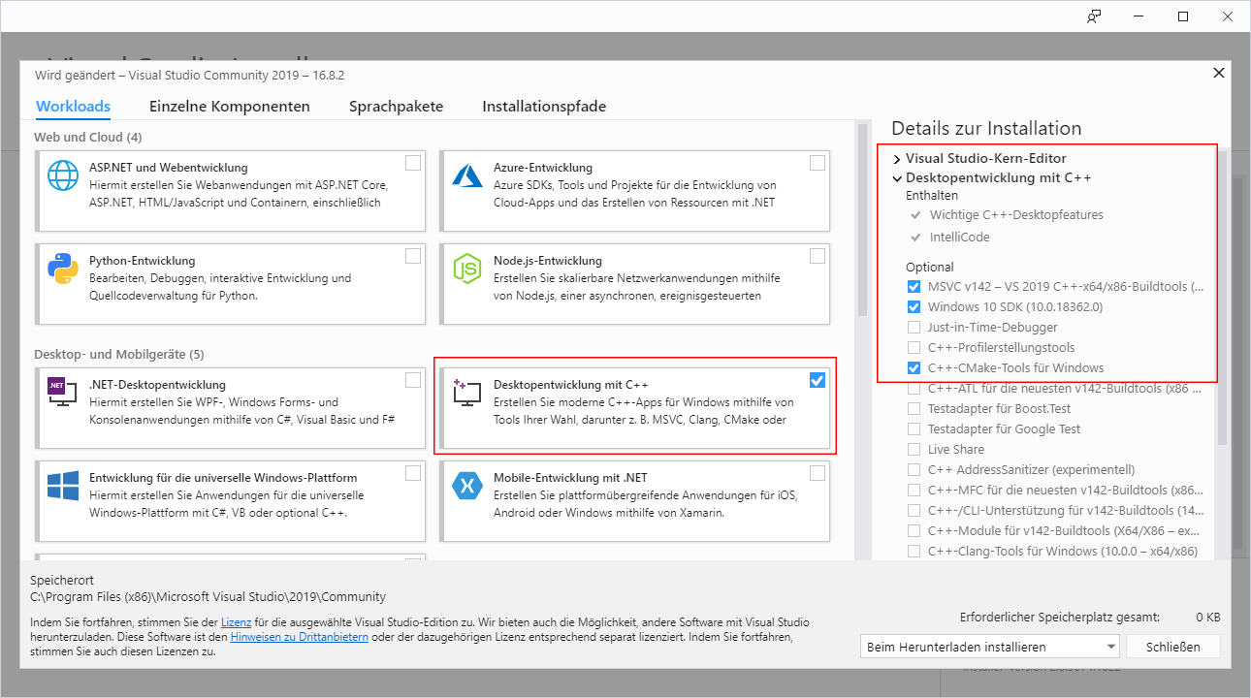This screenshot has width=1251, height=698.
Task: Click the feedback icon in title bar
Action: [1094, 16]
